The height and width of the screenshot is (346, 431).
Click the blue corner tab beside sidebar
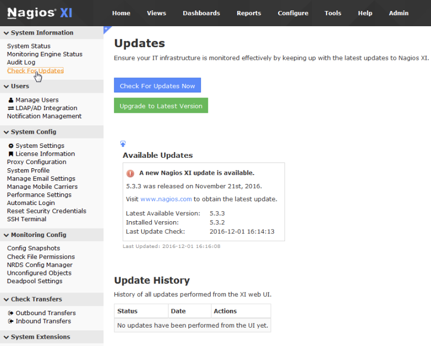pyautogui.click(x=107, y=29)
